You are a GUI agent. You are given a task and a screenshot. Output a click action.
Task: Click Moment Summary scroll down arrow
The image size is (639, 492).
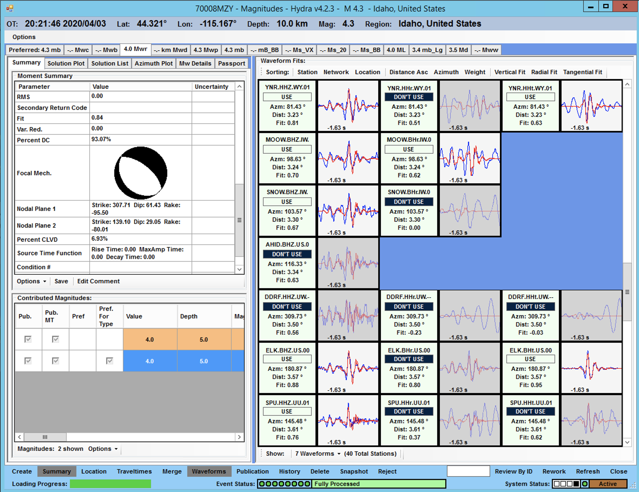click(239, 269)
